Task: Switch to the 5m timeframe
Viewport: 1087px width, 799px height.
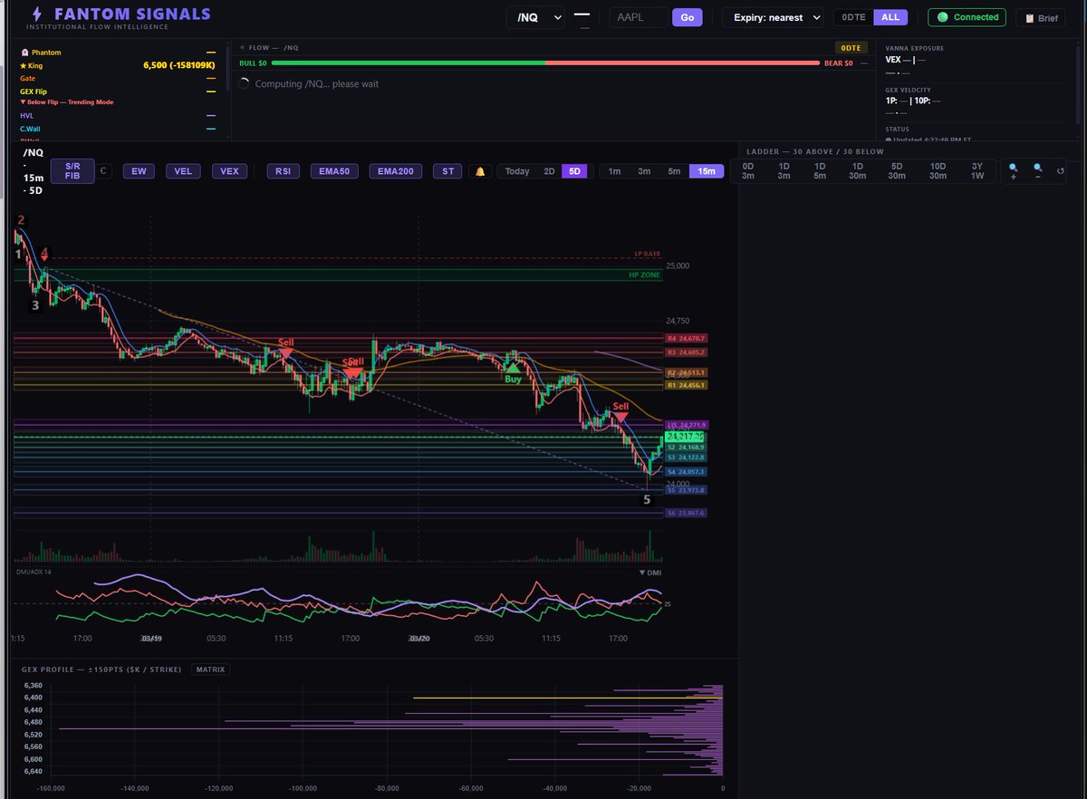Action: point(674,171)
